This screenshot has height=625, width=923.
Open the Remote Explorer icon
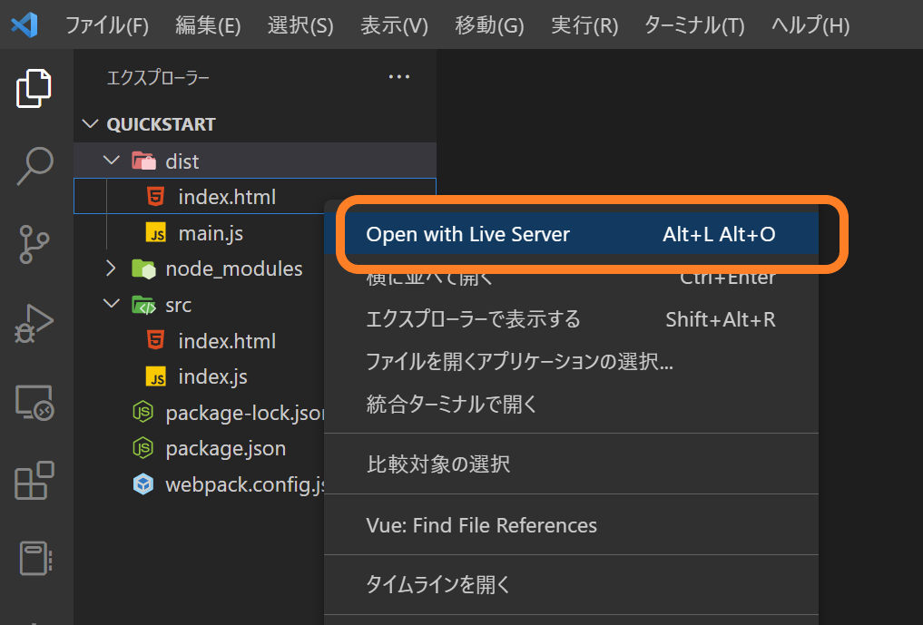point(34,403)
